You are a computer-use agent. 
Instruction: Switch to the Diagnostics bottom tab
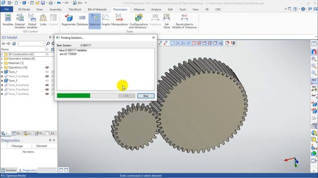pyautogui.click(x=28, y=170)
